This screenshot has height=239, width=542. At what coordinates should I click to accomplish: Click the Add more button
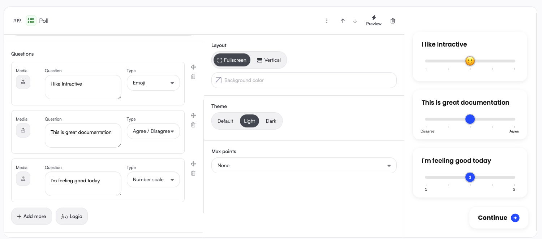pyautogui.click(x=31, y=216)
